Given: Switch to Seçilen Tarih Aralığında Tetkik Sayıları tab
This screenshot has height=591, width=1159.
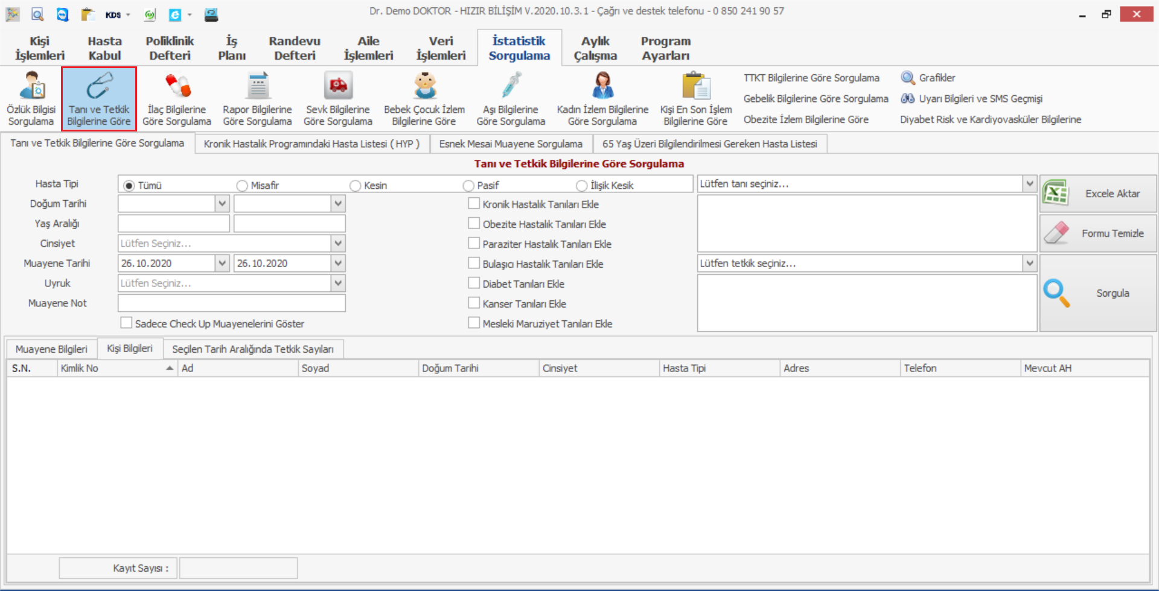Looking at the screenshot, I should click(x=253, y=349).
